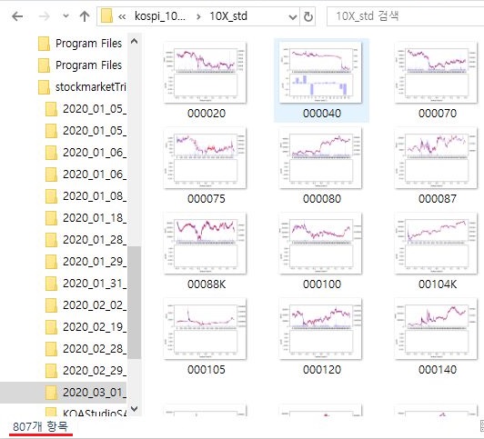Click the navigation pane scrollbar thumb
The image size is (484, 439).
click(x=135, y=303)
